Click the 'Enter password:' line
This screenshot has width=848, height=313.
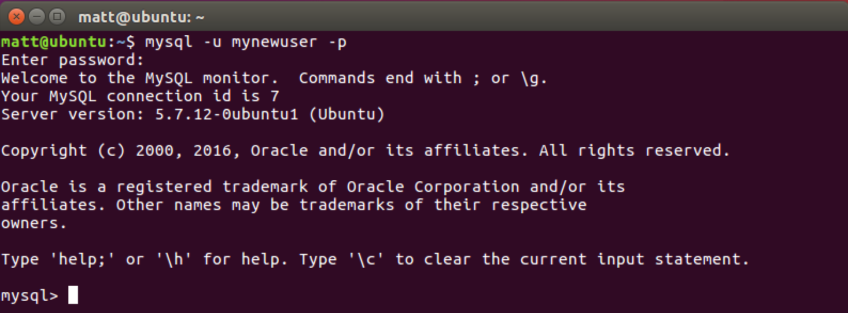pos(73,60)
